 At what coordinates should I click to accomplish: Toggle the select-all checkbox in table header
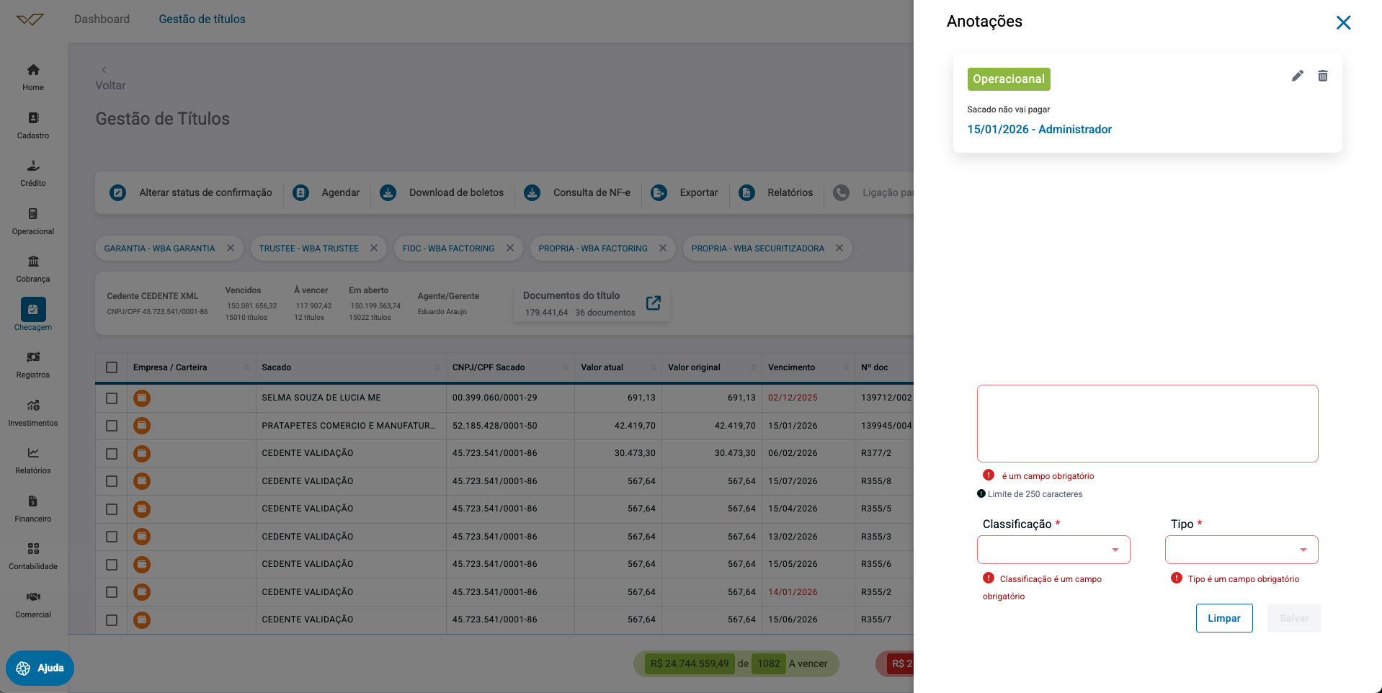point(112,367)
